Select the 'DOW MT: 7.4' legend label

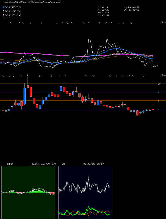pos(13,12)
